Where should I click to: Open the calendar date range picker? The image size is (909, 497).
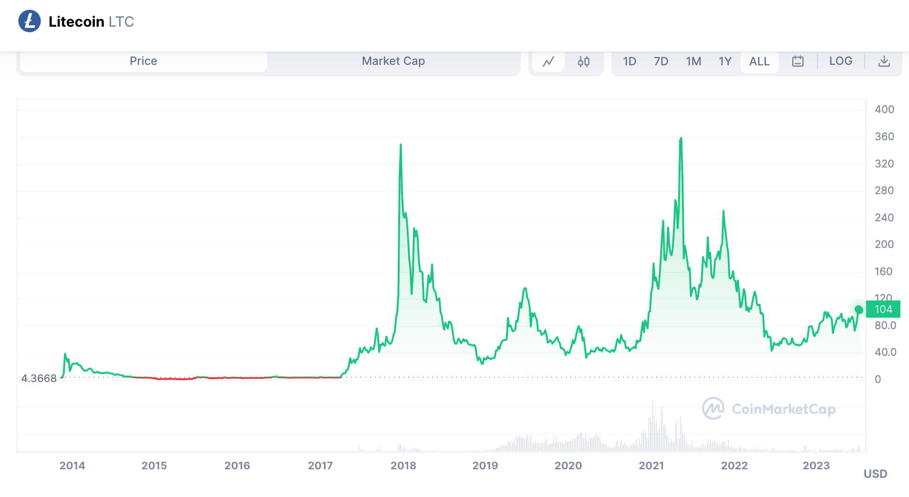tap(798, 62)
